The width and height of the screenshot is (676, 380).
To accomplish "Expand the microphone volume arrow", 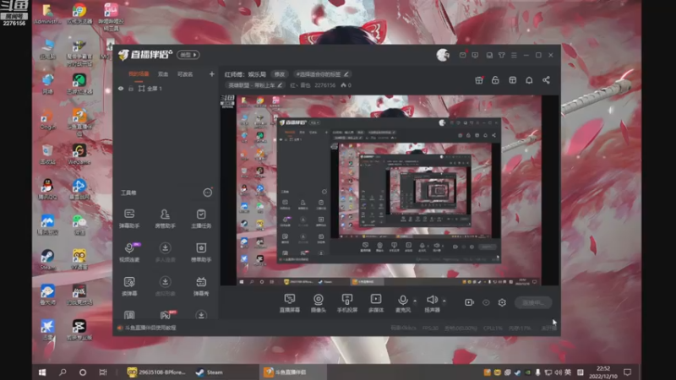I will (x=415, y=301).
